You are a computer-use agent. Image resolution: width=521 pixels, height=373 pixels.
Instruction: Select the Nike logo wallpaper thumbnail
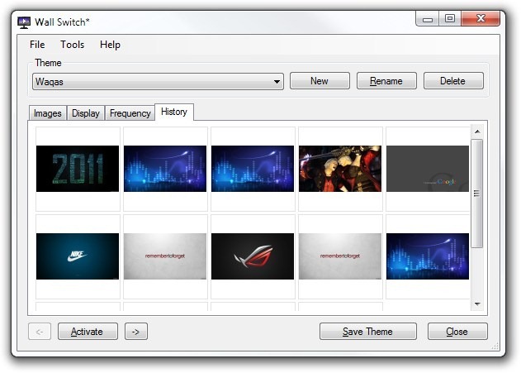point(78,256)
